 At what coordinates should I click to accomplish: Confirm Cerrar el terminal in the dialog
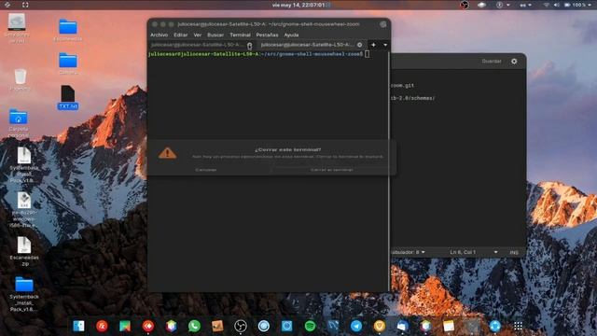(x=332, y=170)
